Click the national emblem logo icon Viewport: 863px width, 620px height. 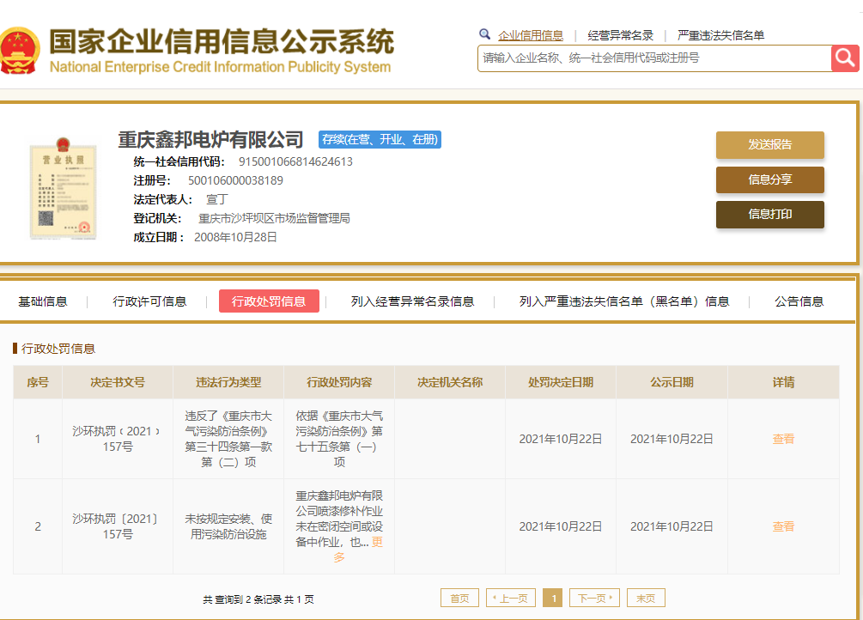click(x=20, y=52)
